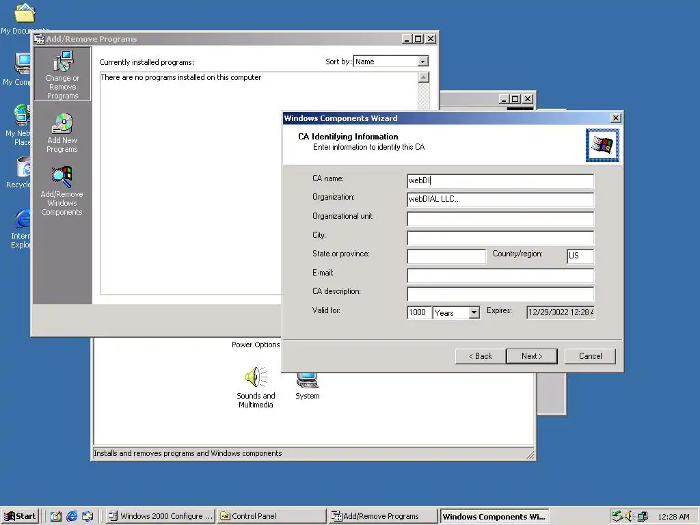
Task: Switch to Add/Remove Programs taskbar item
Action: pyautogui.click(x=383, y=516)
